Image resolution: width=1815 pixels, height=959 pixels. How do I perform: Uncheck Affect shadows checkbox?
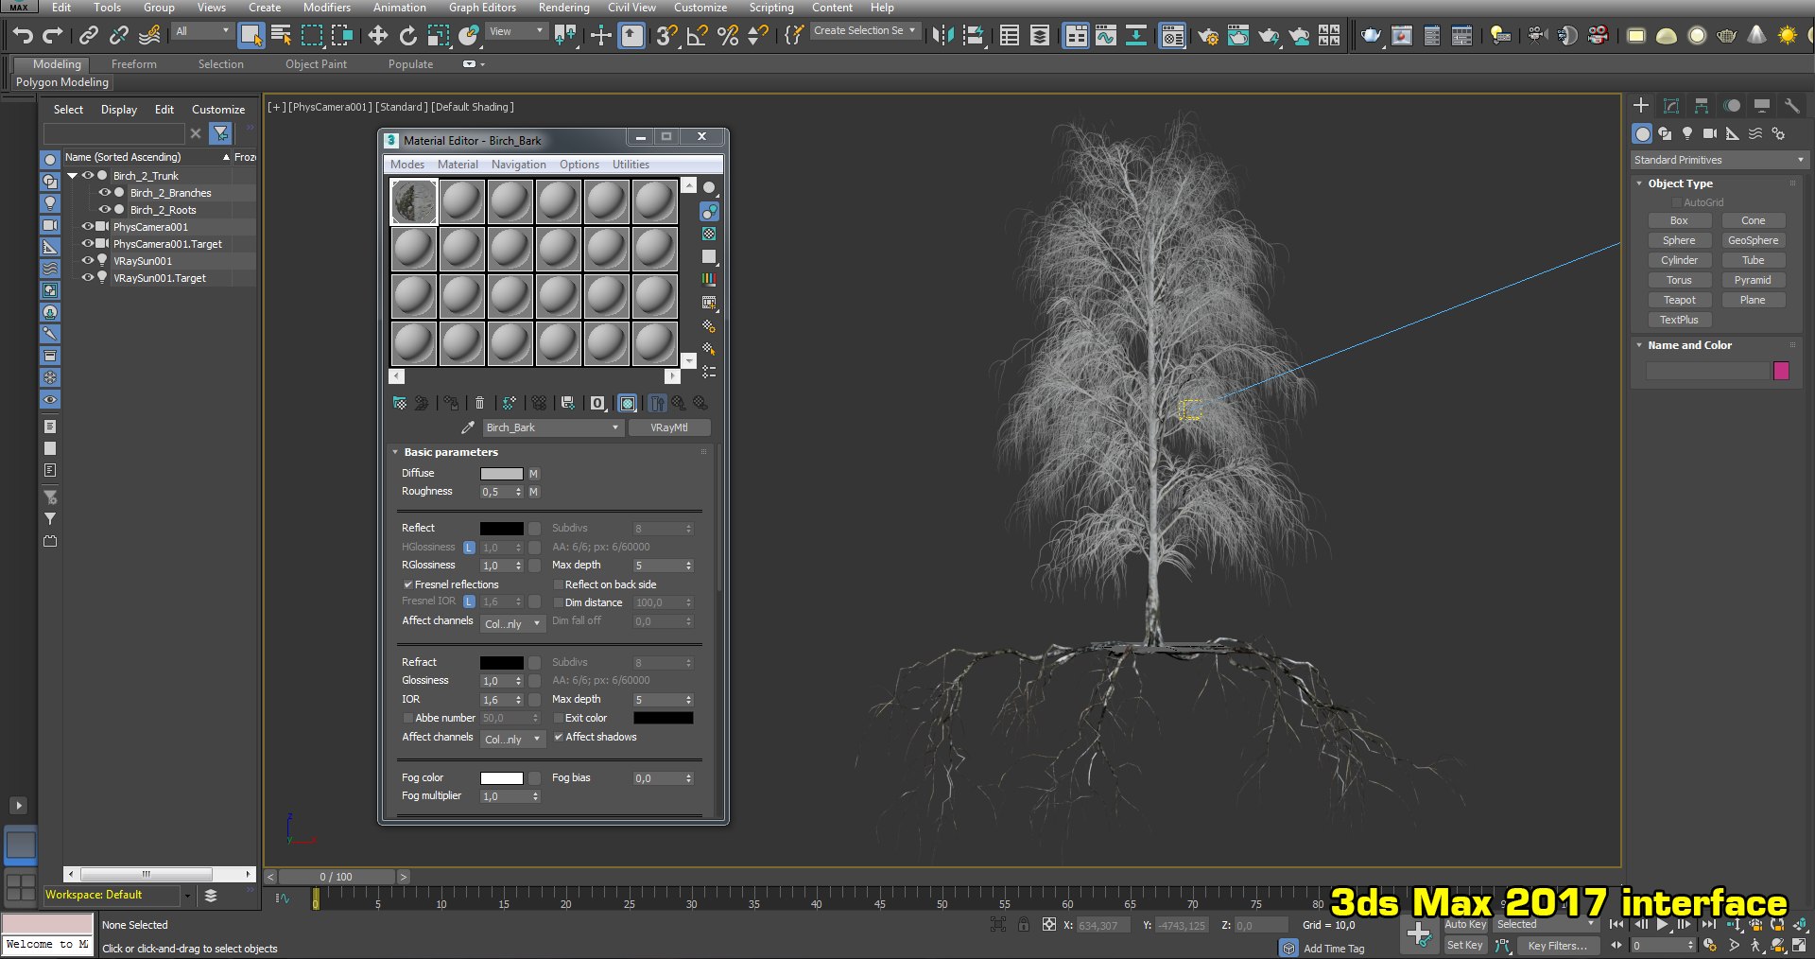click(558, 737)
